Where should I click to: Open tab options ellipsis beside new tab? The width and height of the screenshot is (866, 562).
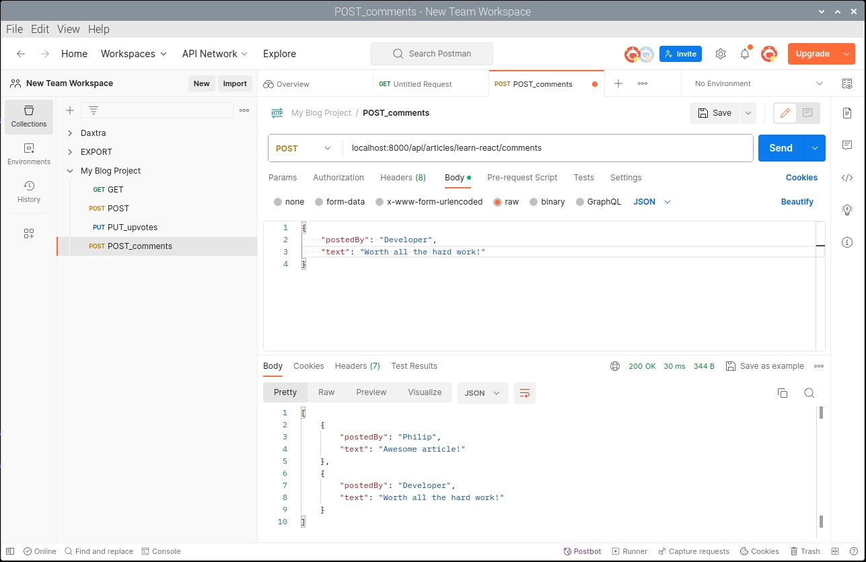(643, 83)
